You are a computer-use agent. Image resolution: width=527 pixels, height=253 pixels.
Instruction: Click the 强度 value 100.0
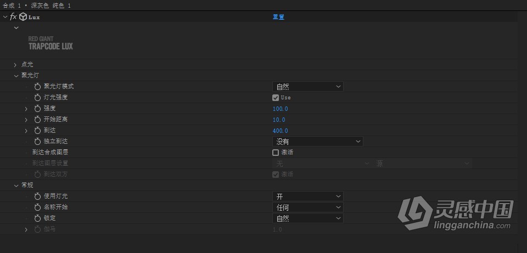coord(281,109)
